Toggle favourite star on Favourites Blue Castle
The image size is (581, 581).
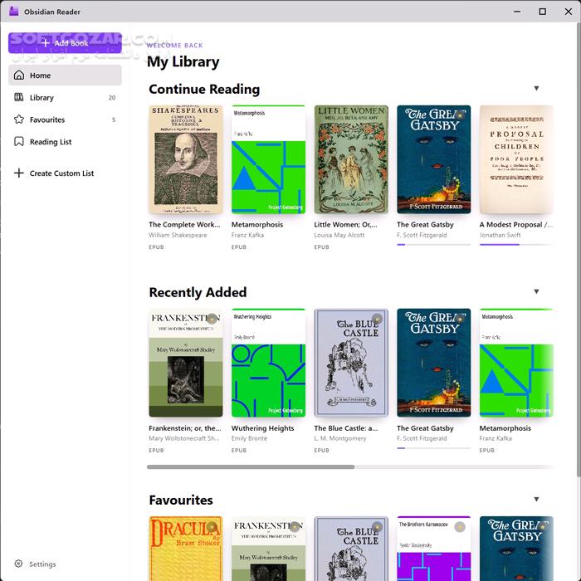377,526
